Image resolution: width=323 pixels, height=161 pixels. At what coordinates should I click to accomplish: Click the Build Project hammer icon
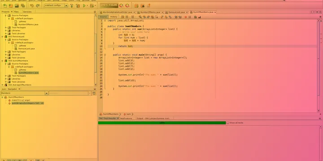pos(72,5)
